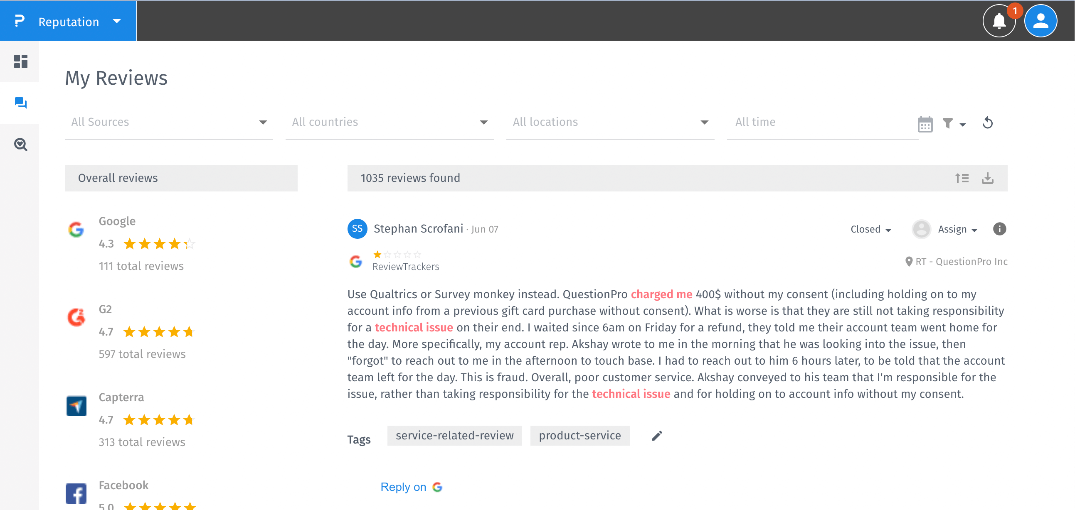Click the sort order icon
This screenshot has width=1075, height=510.
click(x=962, y=179)
